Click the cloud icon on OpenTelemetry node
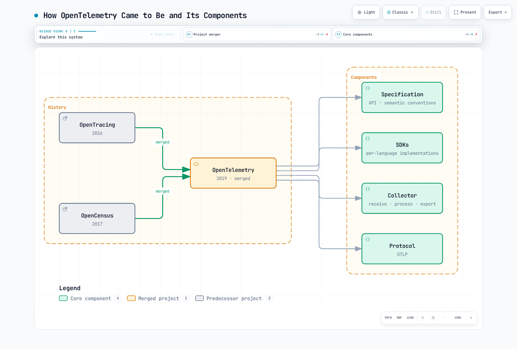This screenshot has height=349, width=517. (x=196, y=164)
